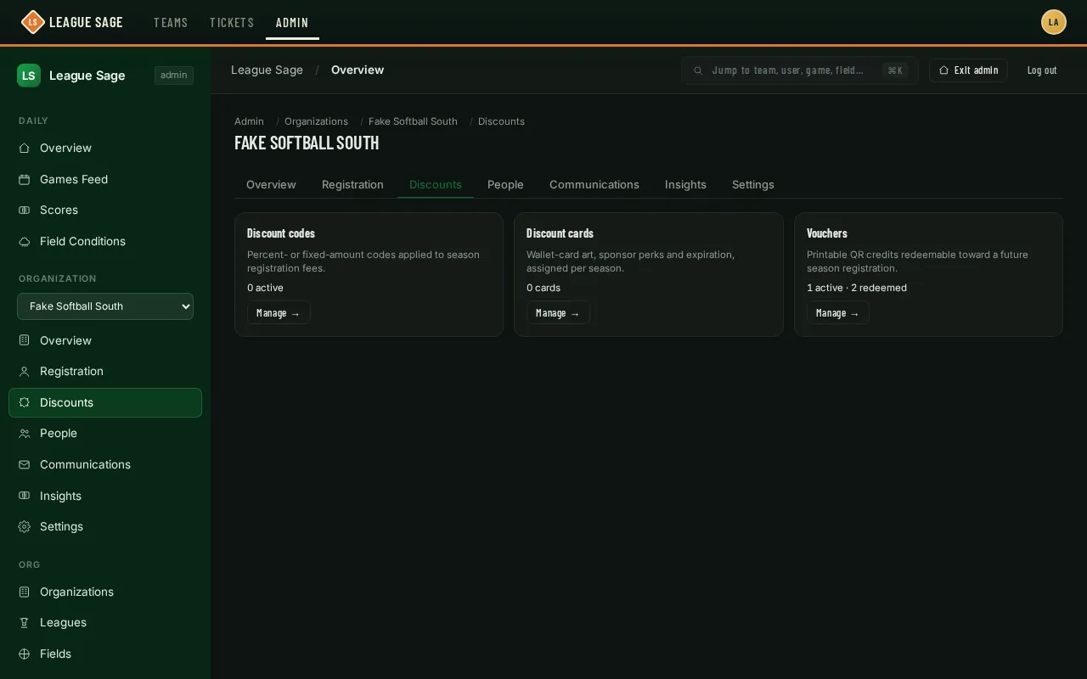Switch to the Registration tab
Viewport: 1087px width, 679px height.
coord(352,185)
